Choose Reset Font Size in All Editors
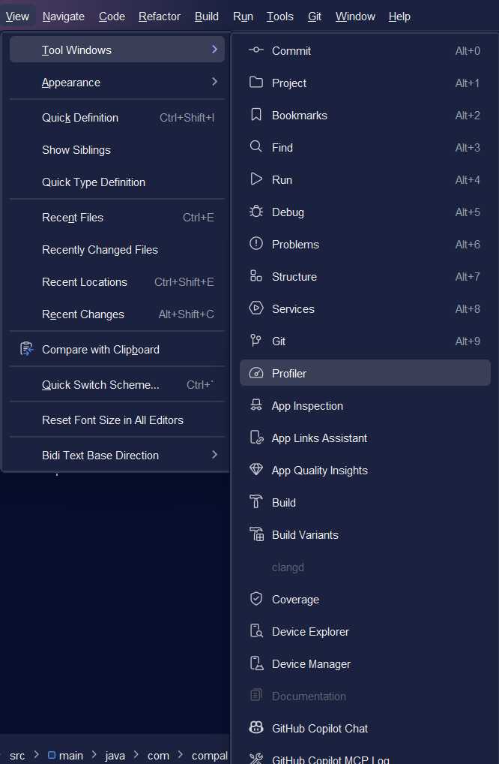This screenshot has height=764, width=499. click(112, 420)
